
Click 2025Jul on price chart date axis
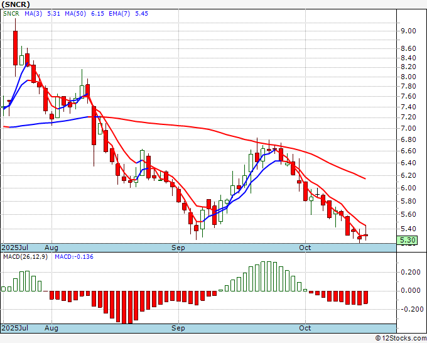click(15, 248)
